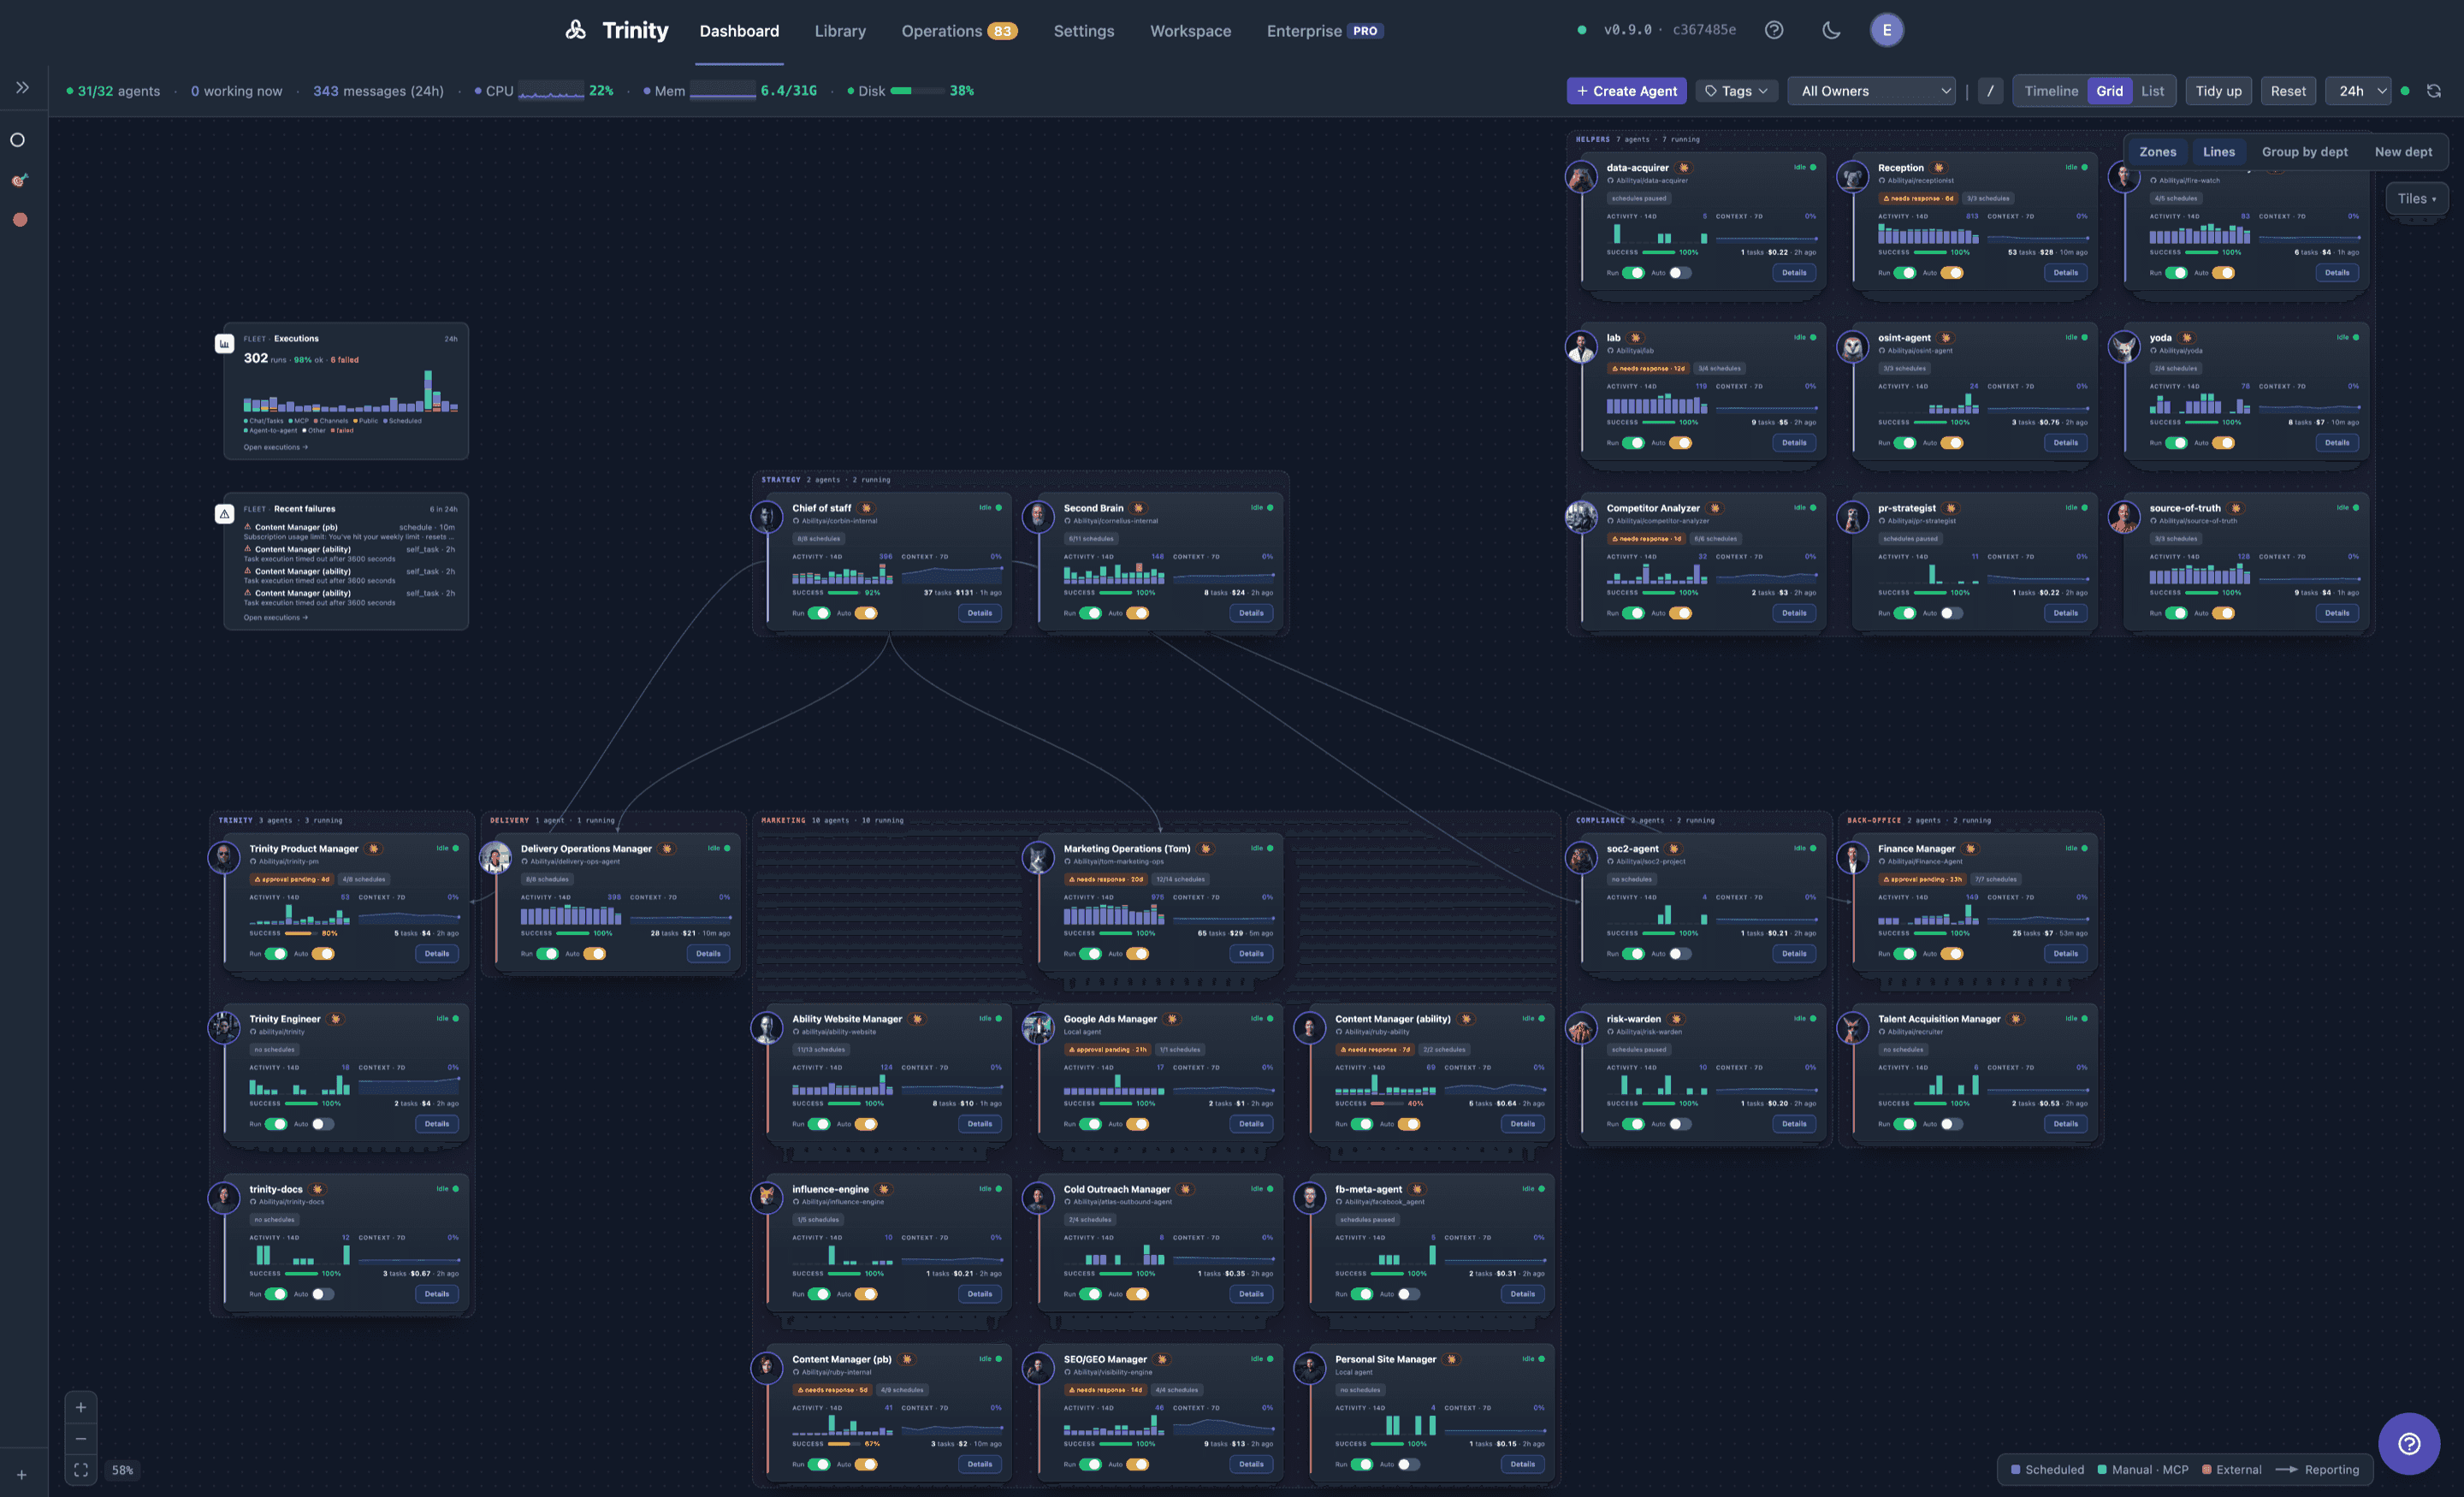Toggle Auto switch on Personal Site Manager
This screenshot has height=1497, width=2464.
[x=1409, y=1464]
